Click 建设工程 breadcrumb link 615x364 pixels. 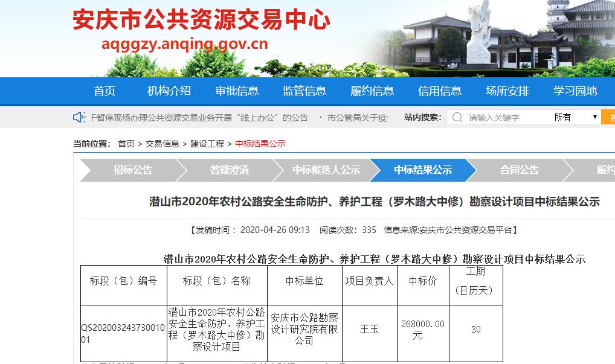tap(207, 144)
